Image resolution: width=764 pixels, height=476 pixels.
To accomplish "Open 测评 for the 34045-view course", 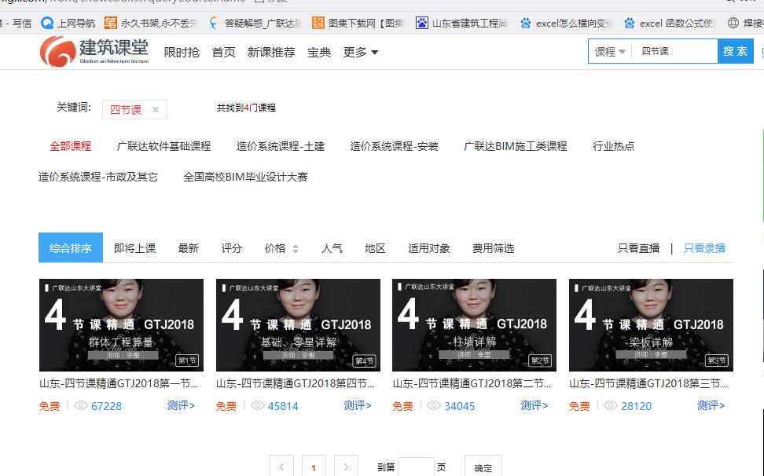I will [534, 405].
